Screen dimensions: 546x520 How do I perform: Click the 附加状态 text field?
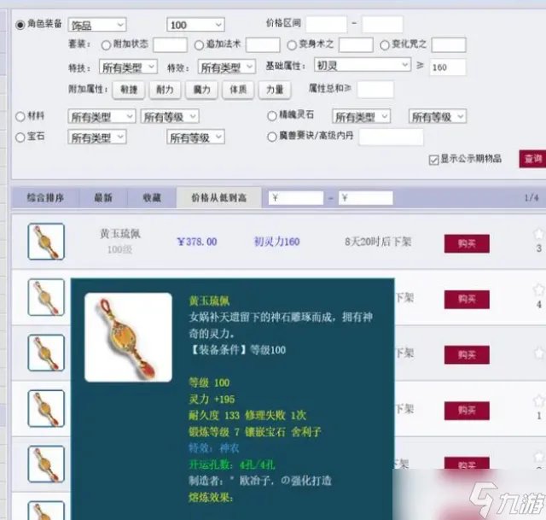tap(171, 45)
